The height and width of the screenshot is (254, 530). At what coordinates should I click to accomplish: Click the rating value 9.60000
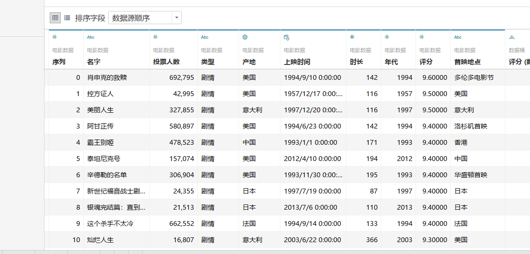point(434,77)
